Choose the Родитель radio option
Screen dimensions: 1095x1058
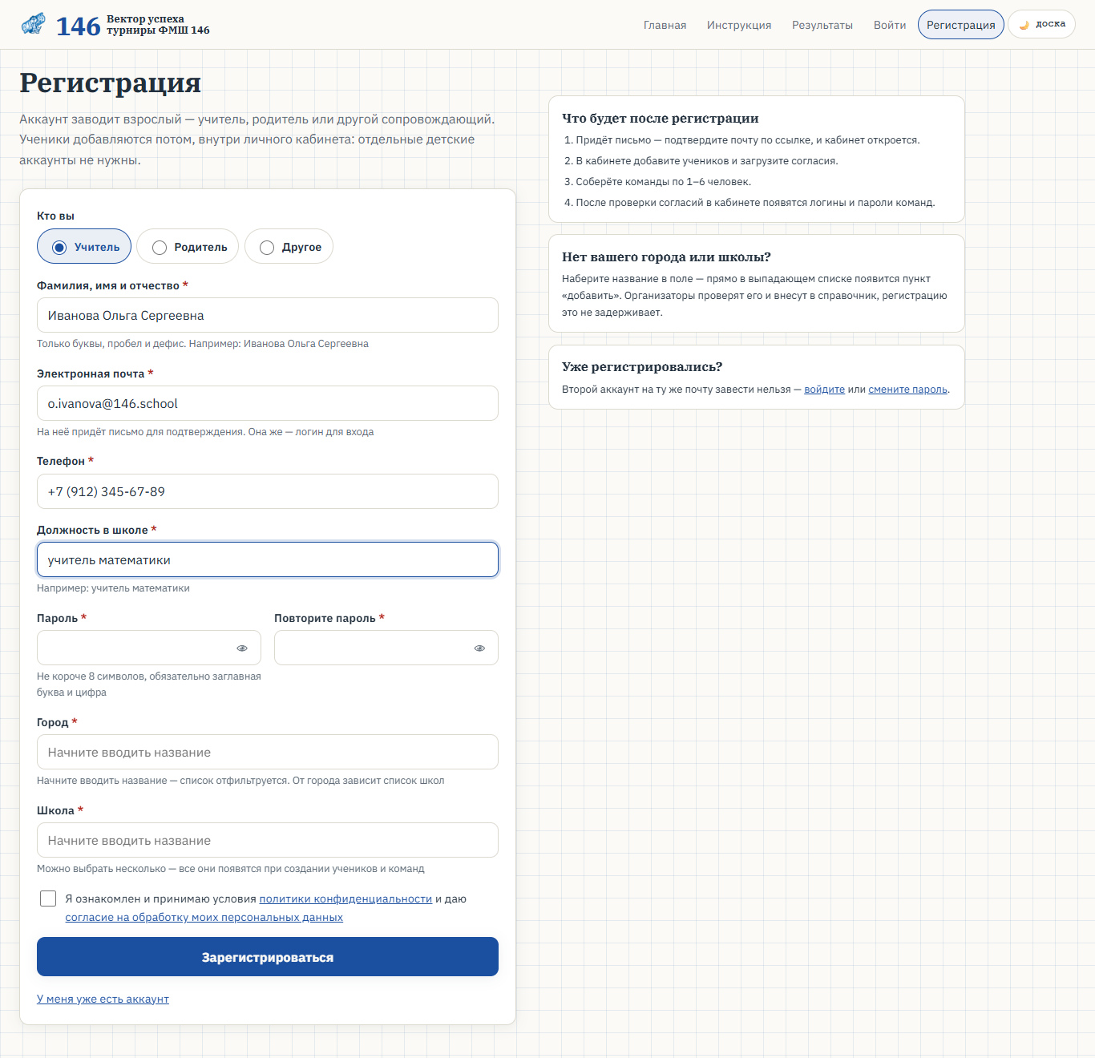(188, 246)
